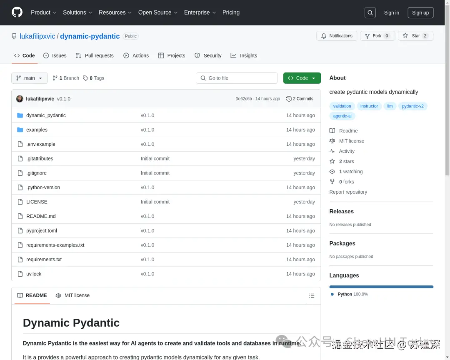450x360 pixels.
Task: View the 2 Commits history link
Action: (300, 99)
